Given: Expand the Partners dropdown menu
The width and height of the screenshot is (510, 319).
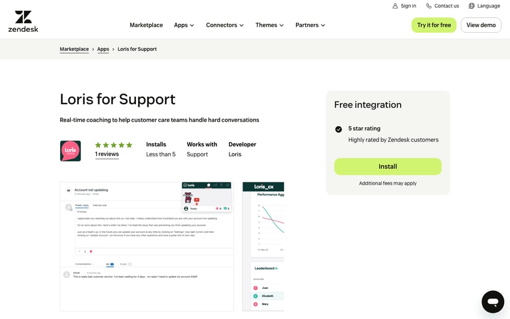Looking at the screenshot, I should 310,25.
